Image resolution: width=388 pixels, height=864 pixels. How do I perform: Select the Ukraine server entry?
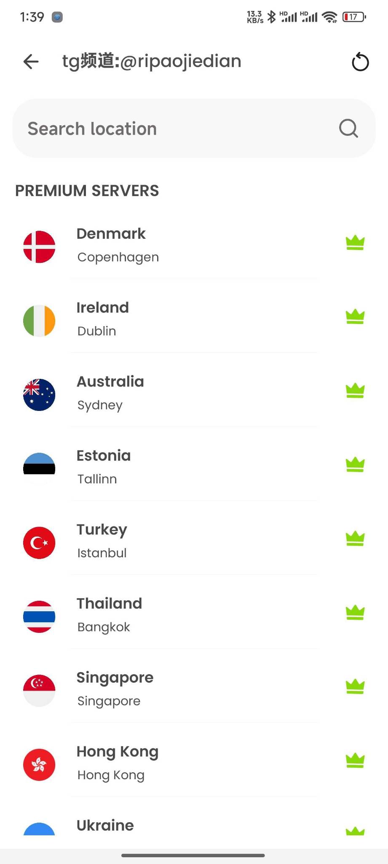pyautogui.click(x=194, y=827)
